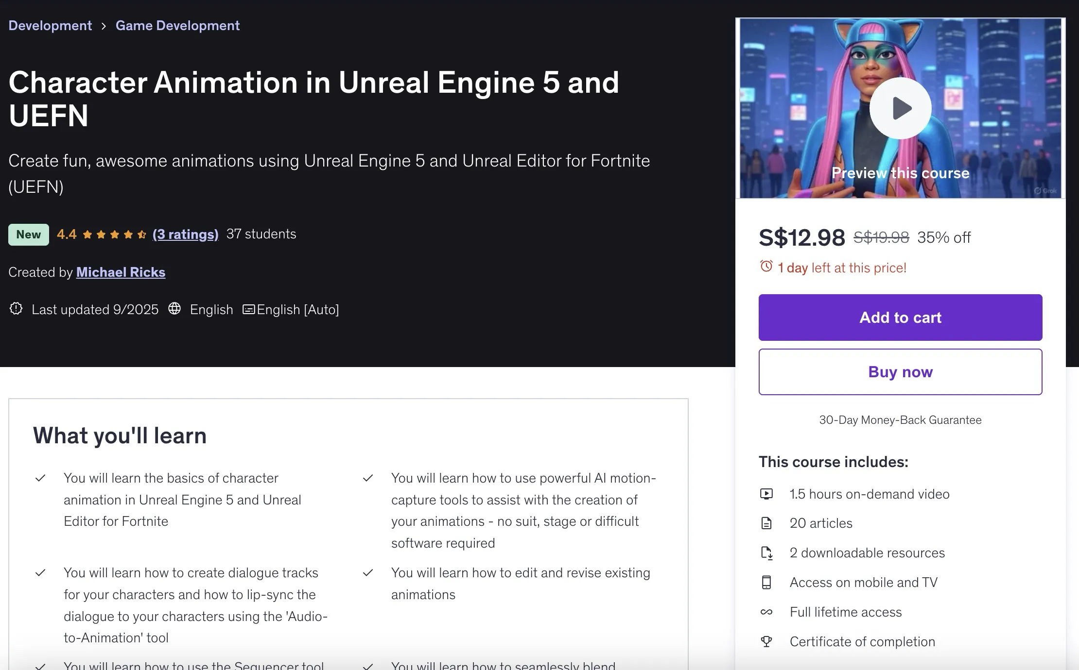This screenshot has height=670, width=1079.
Task: View the 3 ratings link
Action: click(185, 234)
